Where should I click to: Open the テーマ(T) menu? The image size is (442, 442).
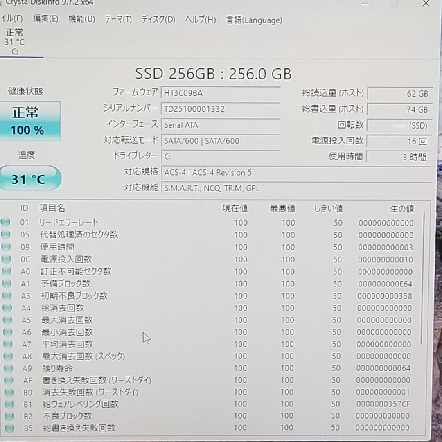118,19
